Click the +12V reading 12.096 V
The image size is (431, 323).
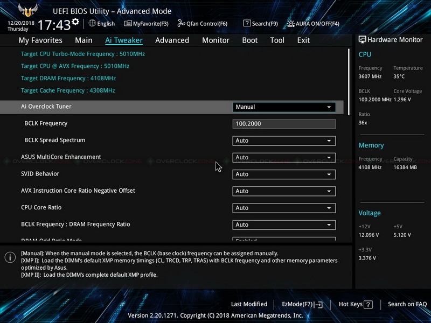(369, 235)
